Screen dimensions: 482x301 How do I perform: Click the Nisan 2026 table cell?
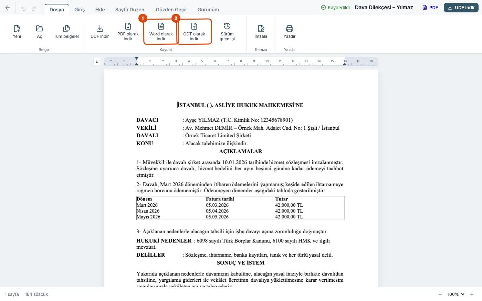pos(148,211)
